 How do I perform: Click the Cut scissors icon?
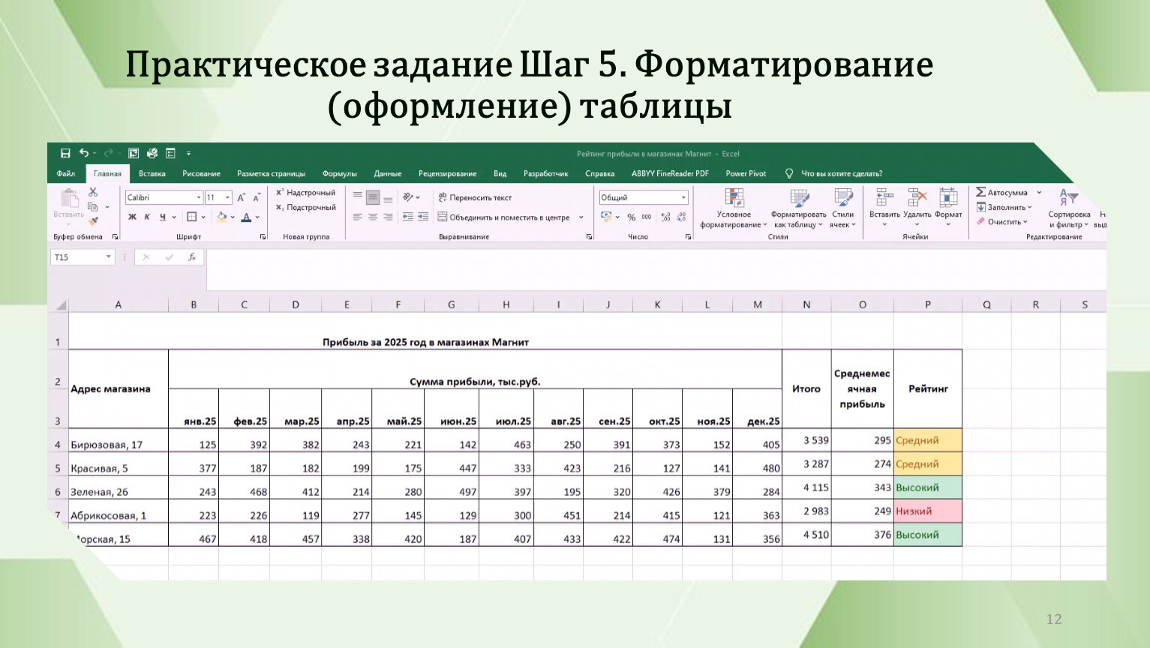pos(93,193)
